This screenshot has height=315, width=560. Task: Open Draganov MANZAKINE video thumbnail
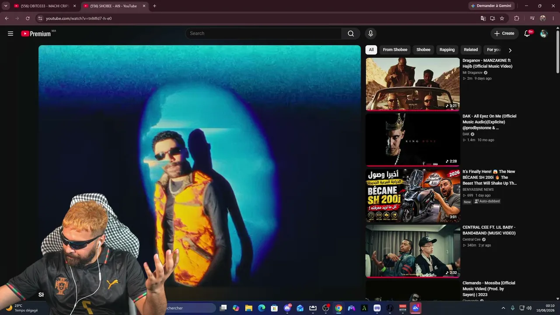coord(413,84)
